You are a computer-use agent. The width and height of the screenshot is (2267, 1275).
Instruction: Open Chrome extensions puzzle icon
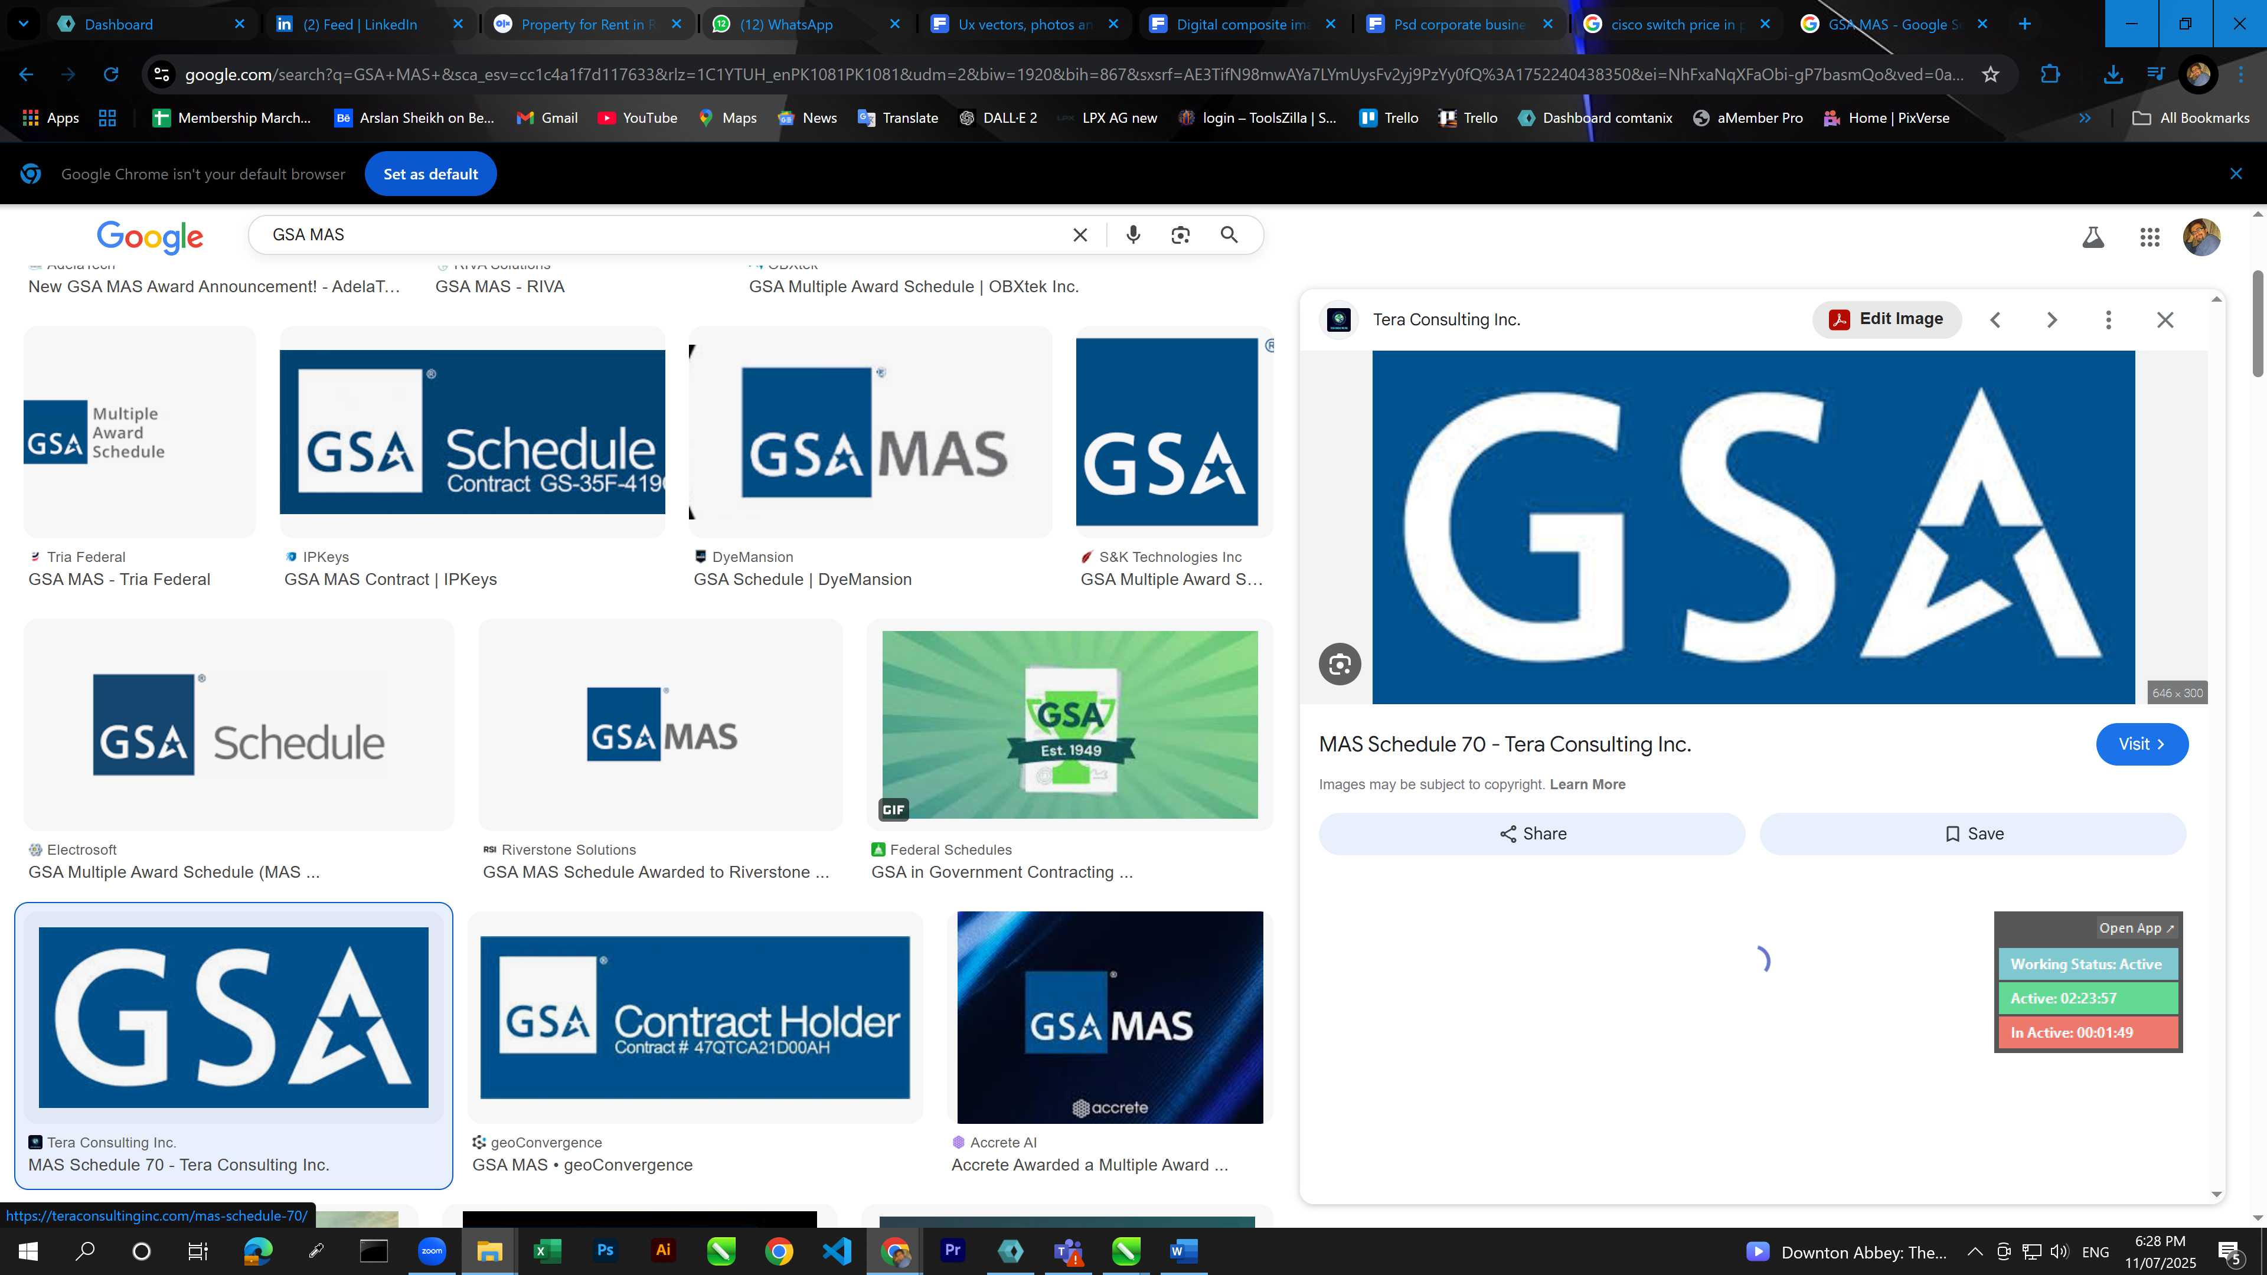pyautogui.click(x=2050, y=75)
